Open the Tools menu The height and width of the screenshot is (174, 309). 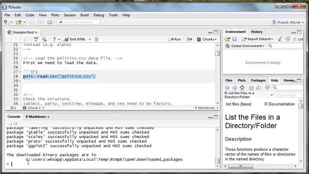(113, 15)
